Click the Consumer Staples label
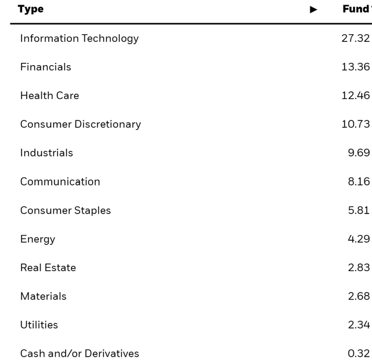The image size is (372, 363). (65, 210)
